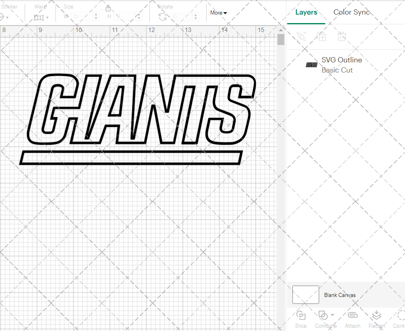405x331 pixels.
Task: Switch to the Color Sync tab
Action: (351, 12)
